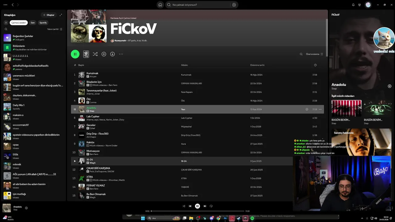The image size is (395, 222).
Task: Open now playing album thumbnail in bottom bar
Action: pyautogui.click(x=7, y=208)
